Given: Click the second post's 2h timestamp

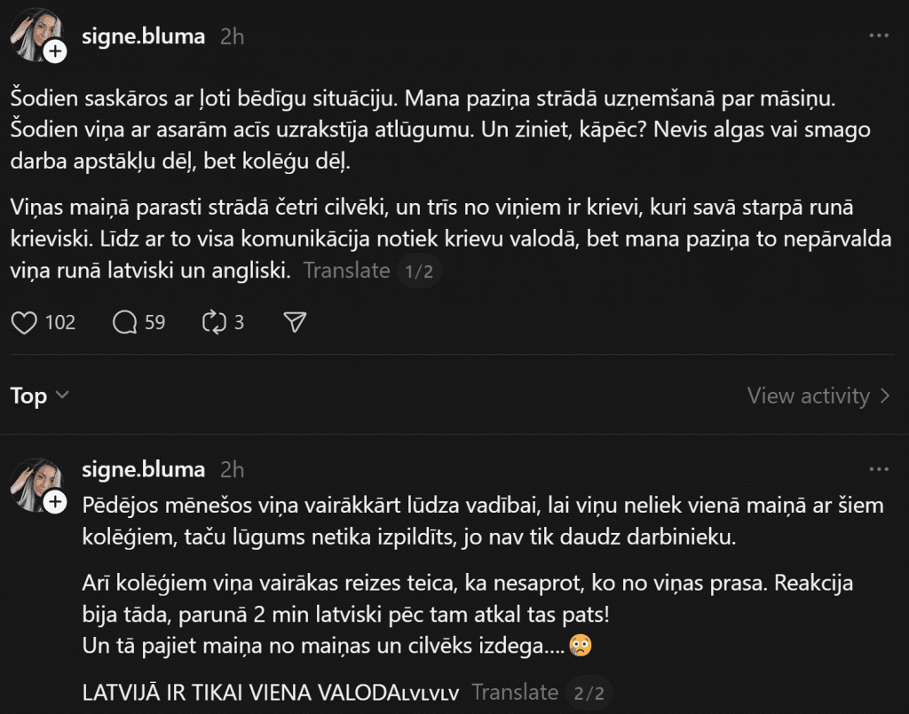Looking at the screenshot, I should click(232, 469).
